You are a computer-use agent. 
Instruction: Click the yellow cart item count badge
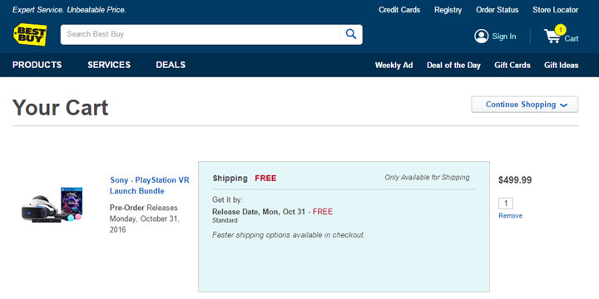[561, 30]
